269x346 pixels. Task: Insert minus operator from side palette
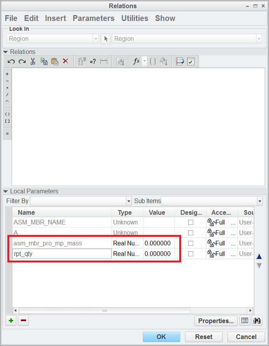pos(7,81)
